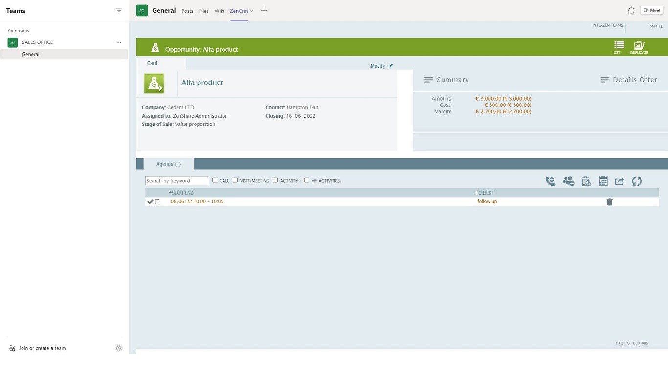Open the manage teams gear icon
The image size is (668, 375).
pos(118,348)
